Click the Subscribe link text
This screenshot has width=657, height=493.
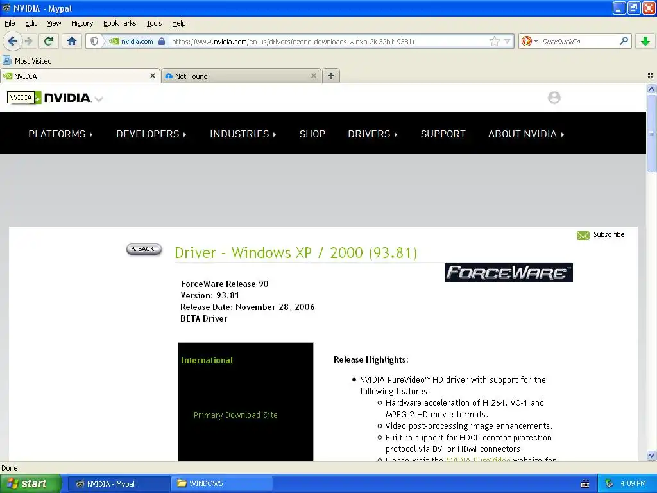click(x=609, y=234)
